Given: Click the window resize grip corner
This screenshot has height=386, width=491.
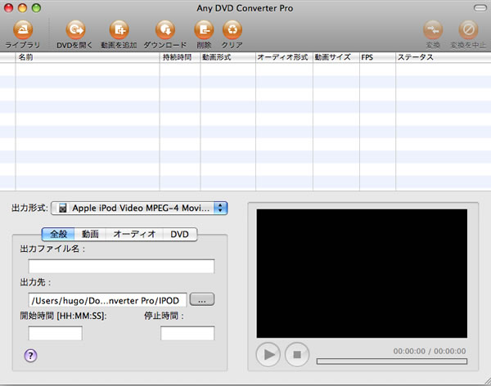Looking at the screenshot, I should [487, 381].
